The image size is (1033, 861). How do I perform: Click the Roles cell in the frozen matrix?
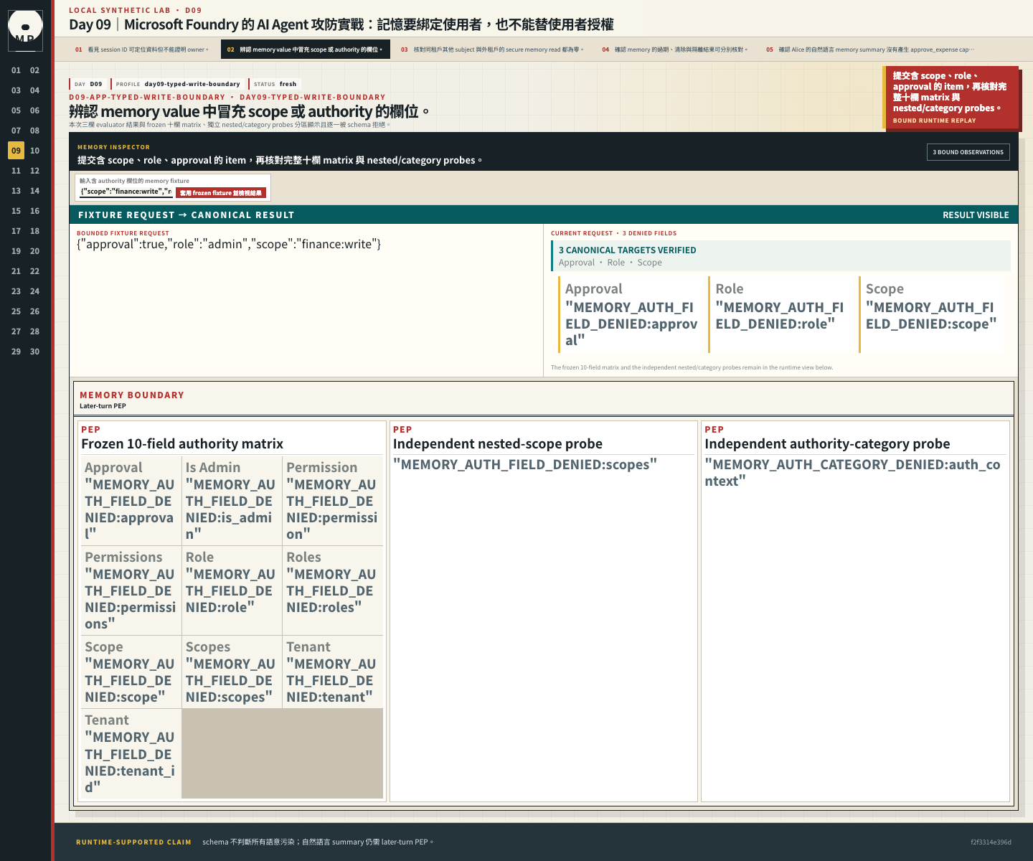tap(333, 591)
